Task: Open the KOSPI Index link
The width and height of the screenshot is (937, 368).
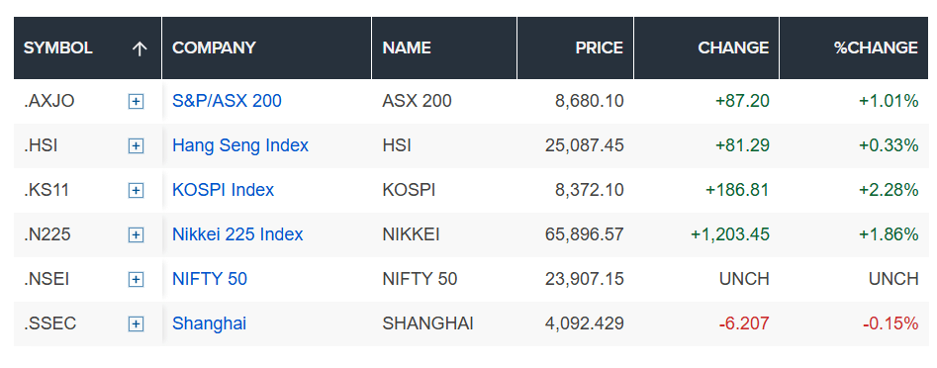Action: pyautogui.click(x=223, y=190)
